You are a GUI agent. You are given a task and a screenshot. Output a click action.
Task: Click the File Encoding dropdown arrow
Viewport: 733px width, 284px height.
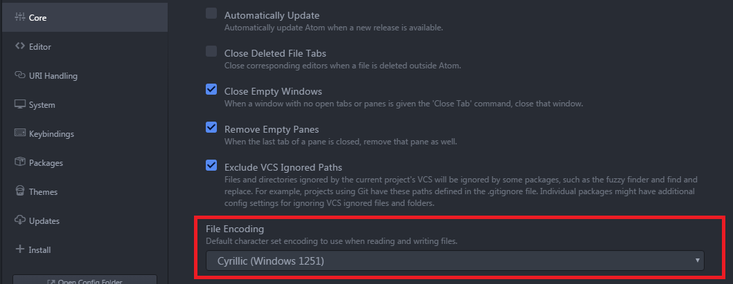click(697, 261)
